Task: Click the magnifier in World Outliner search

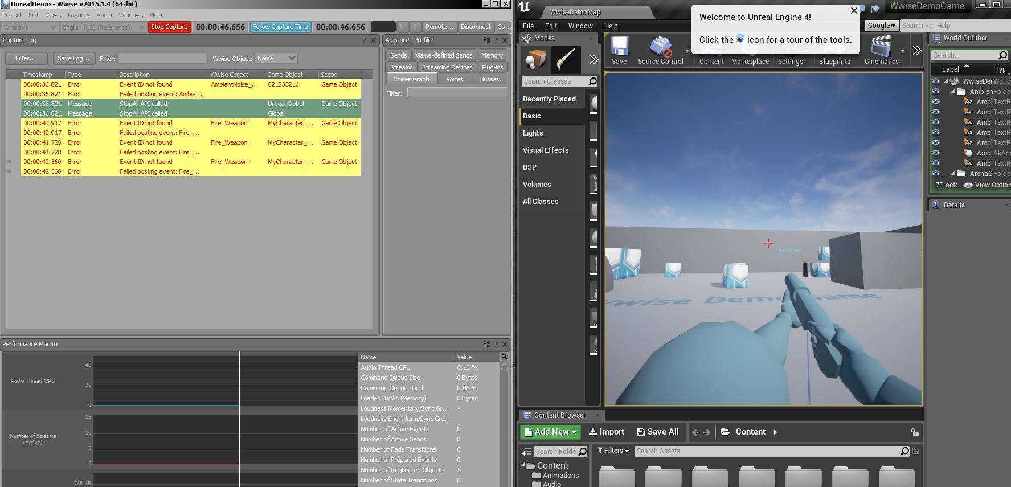Action: (1003, 55)
